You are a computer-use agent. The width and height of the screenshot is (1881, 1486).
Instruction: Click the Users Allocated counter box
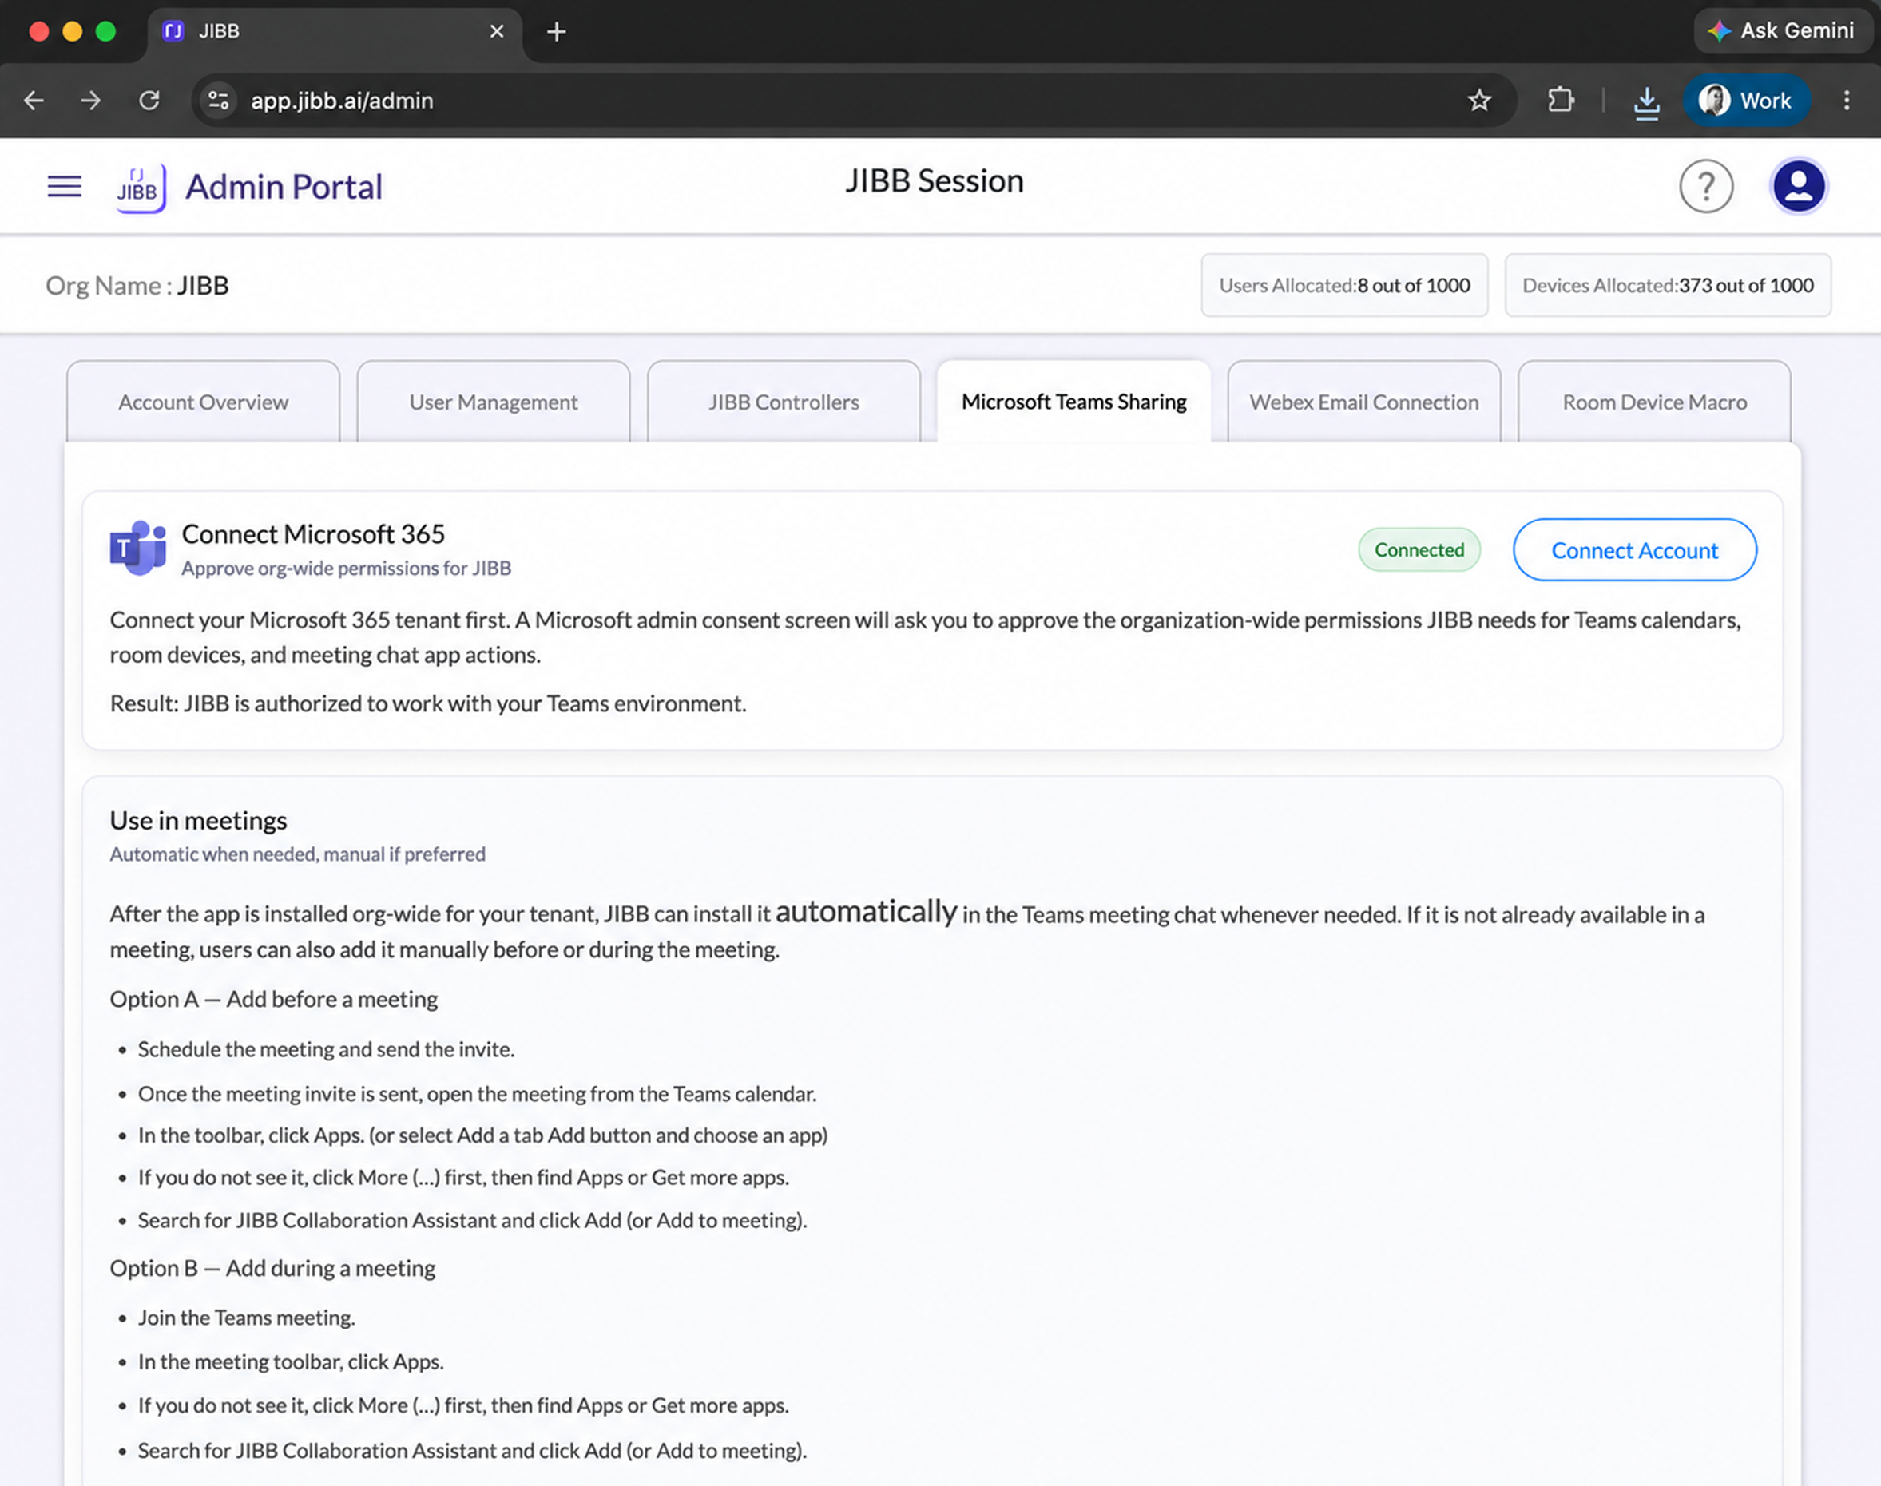1344,285
